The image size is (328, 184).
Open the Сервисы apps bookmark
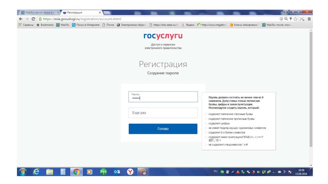(x=26, y=25)
